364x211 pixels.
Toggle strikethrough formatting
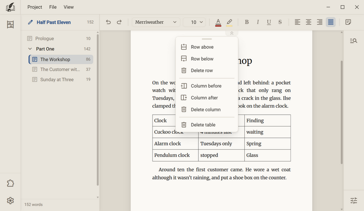[x=280, y=22]
